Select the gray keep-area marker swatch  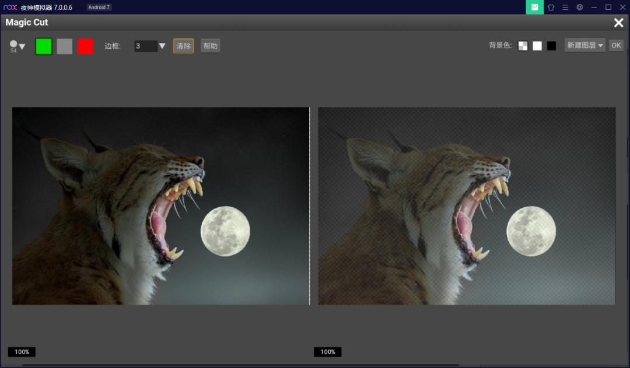64,45
